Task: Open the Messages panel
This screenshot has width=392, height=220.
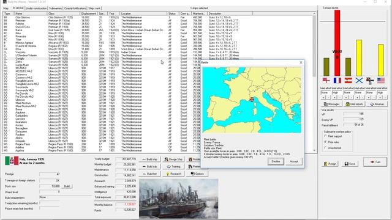Action: [332, 104]
